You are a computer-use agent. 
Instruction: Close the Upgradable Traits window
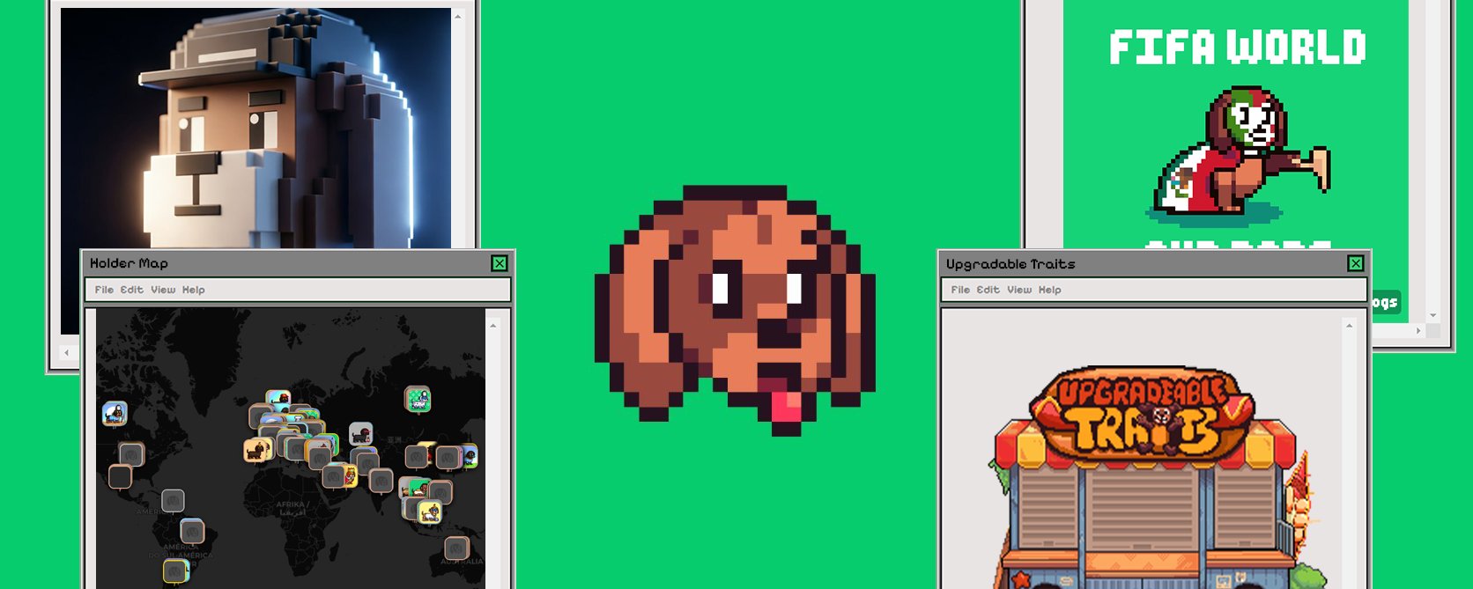click(1356, 263)
